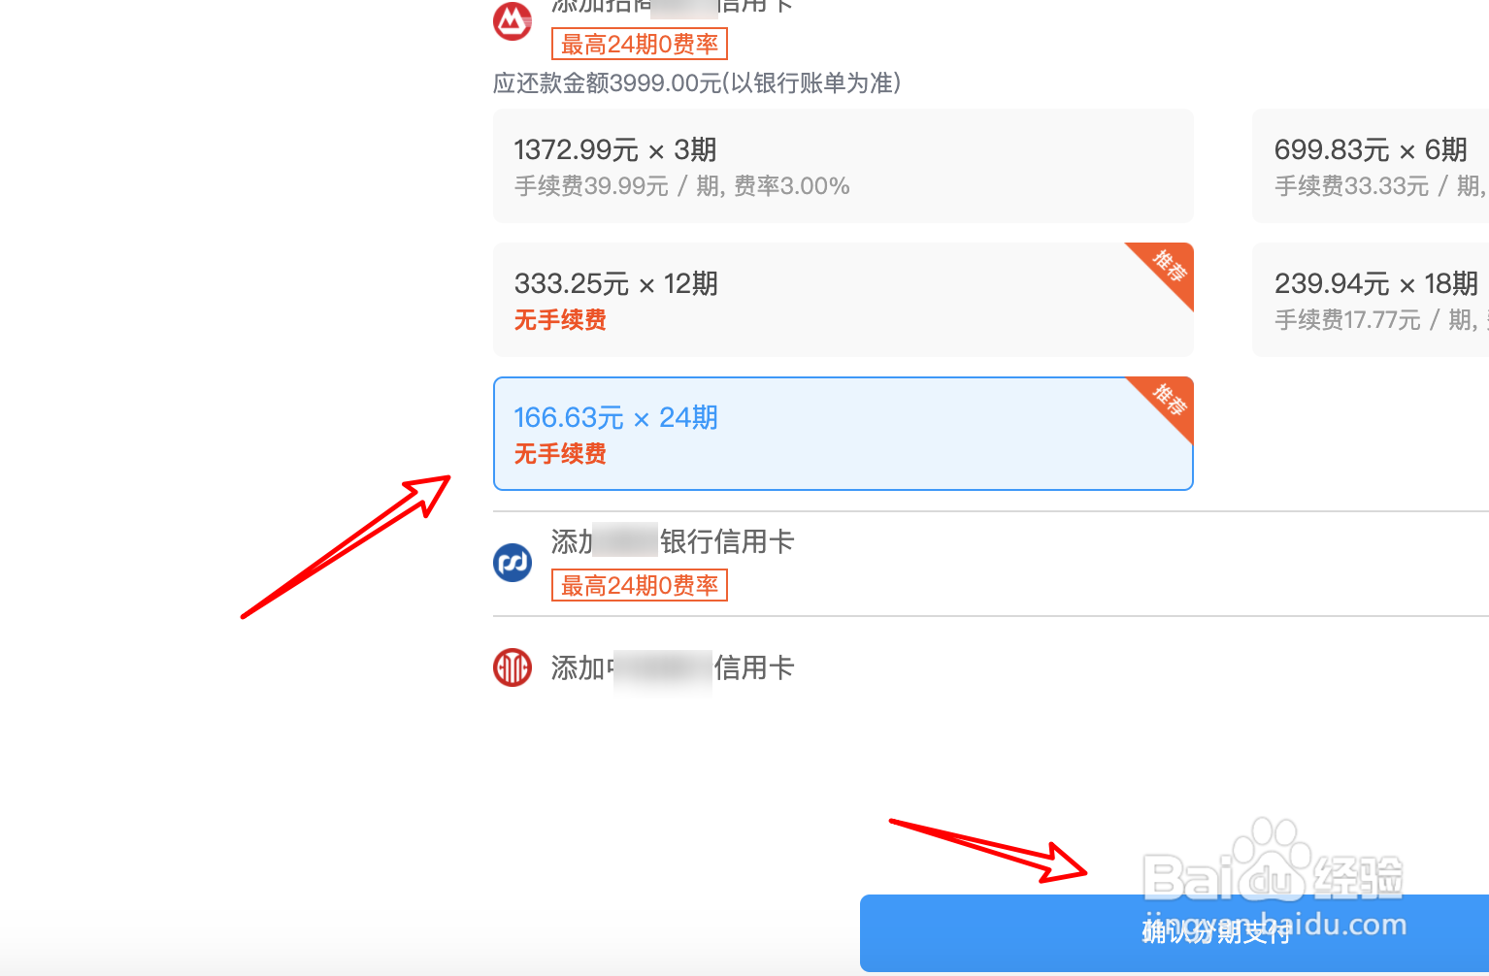Click the blue SPD Bank logo icon
The image size is (1489, 976).
coord(513,563)
